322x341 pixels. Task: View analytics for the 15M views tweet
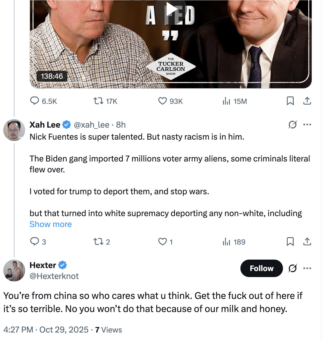click(226, 101)
